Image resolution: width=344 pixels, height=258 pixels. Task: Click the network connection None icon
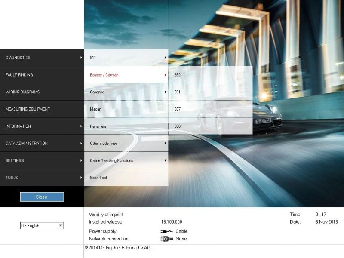point(167,239)
